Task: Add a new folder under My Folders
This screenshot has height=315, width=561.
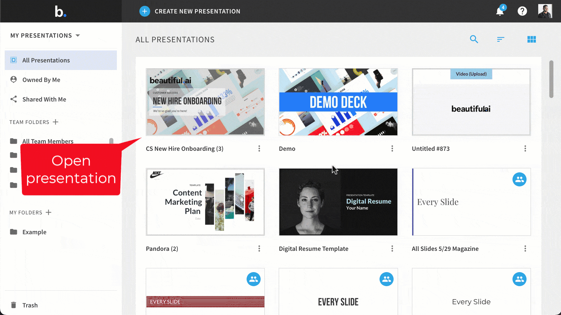Action: coord(49,212)
